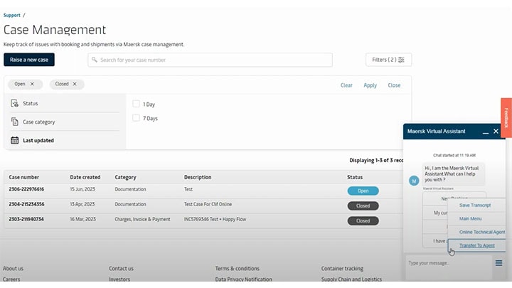Screen dimensions: 512x288
Task: Open the chat hamburger menu icon
Action: (x=499, y=263)
